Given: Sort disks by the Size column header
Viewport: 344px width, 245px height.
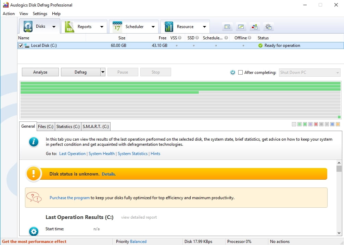Looking at the screenshot, I should point(106,38).
